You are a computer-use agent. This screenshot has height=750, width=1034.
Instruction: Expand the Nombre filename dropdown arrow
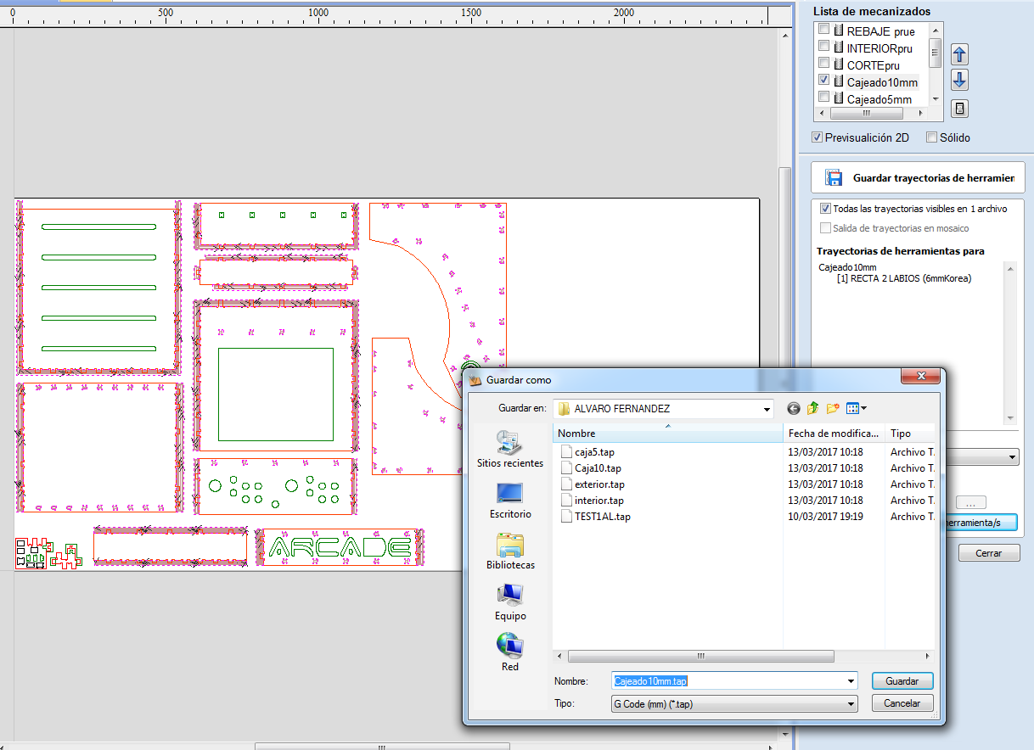coord(851,681)
